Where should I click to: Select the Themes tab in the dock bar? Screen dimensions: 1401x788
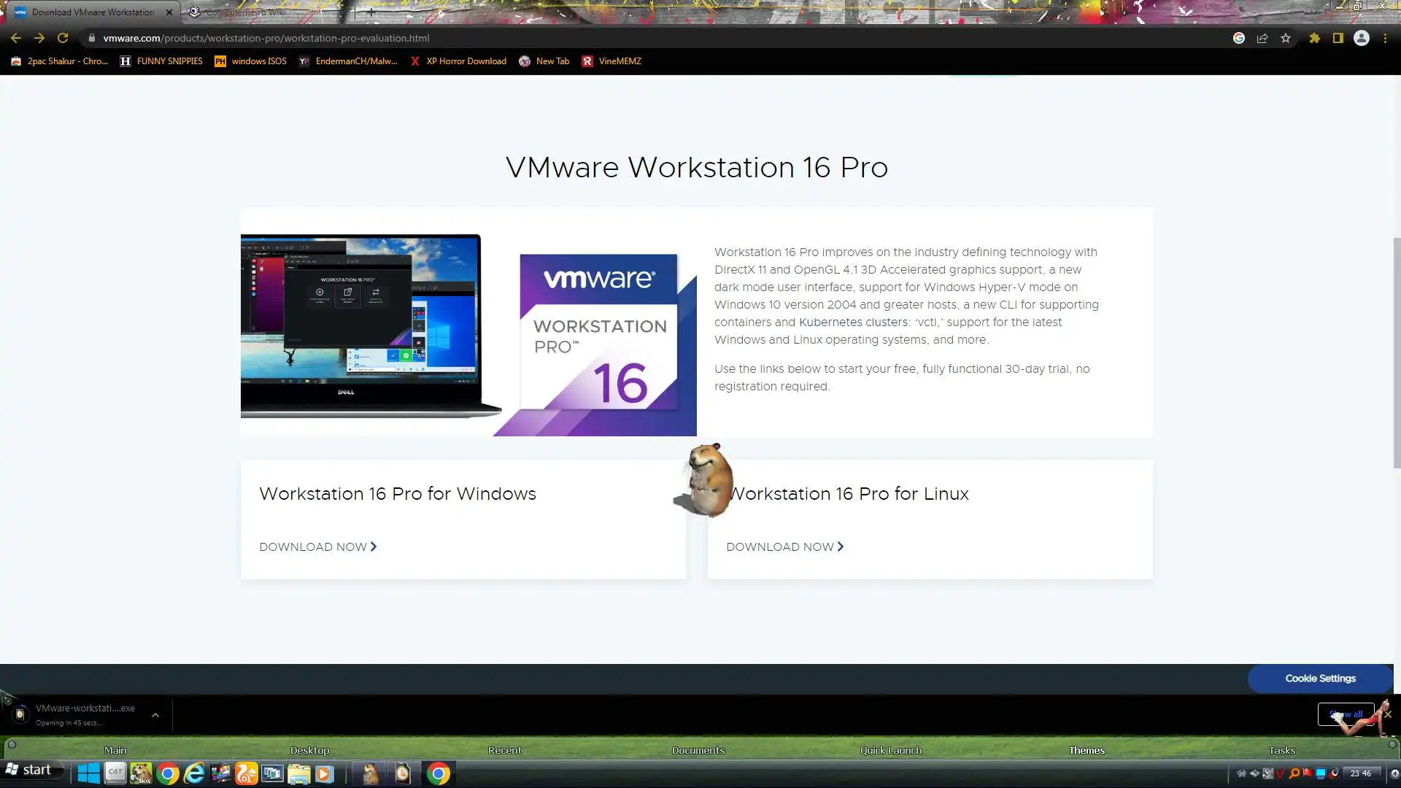(x=1087, y=750)
